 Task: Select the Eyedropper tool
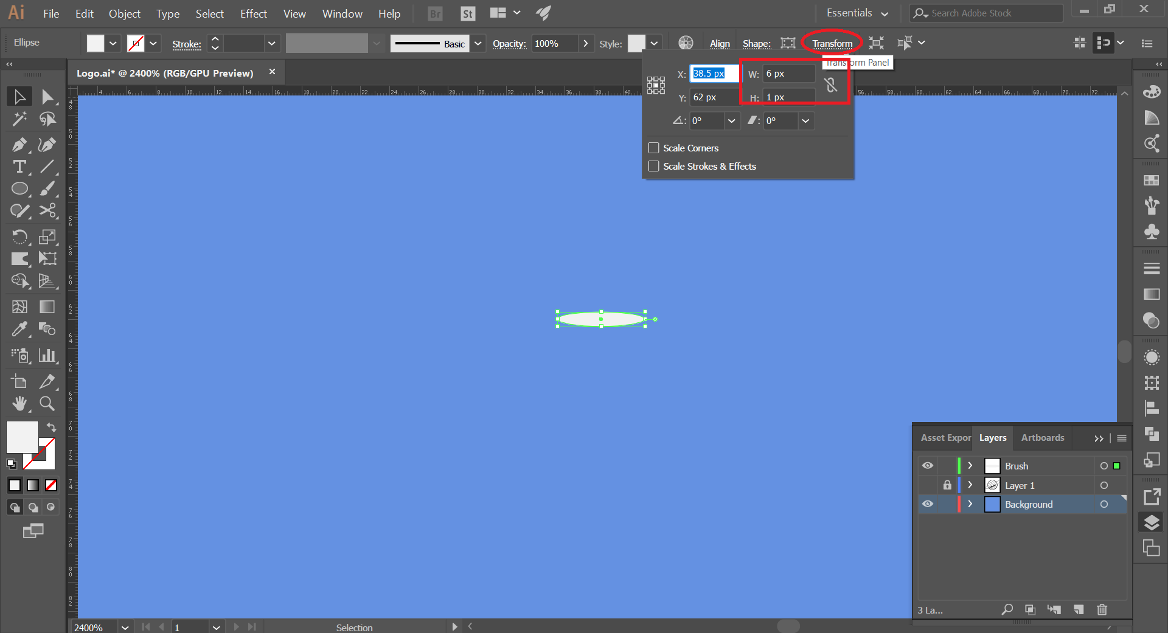point(19,329)
